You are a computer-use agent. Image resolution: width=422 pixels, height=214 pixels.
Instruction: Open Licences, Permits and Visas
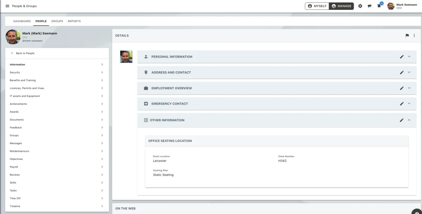click(x=57, y=88)
